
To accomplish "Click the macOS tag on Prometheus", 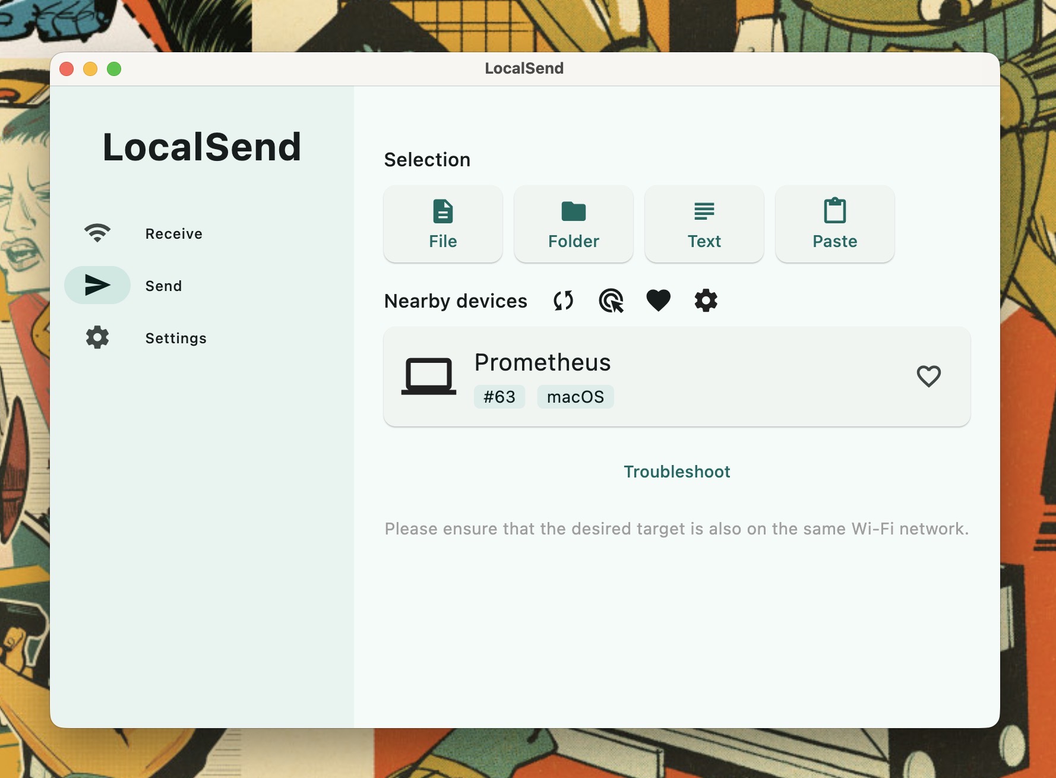I will (x=576, y=397).
